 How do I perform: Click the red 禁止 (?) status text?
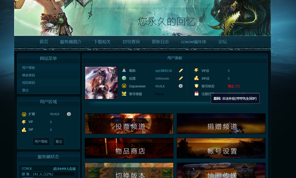tap(233, 86)
